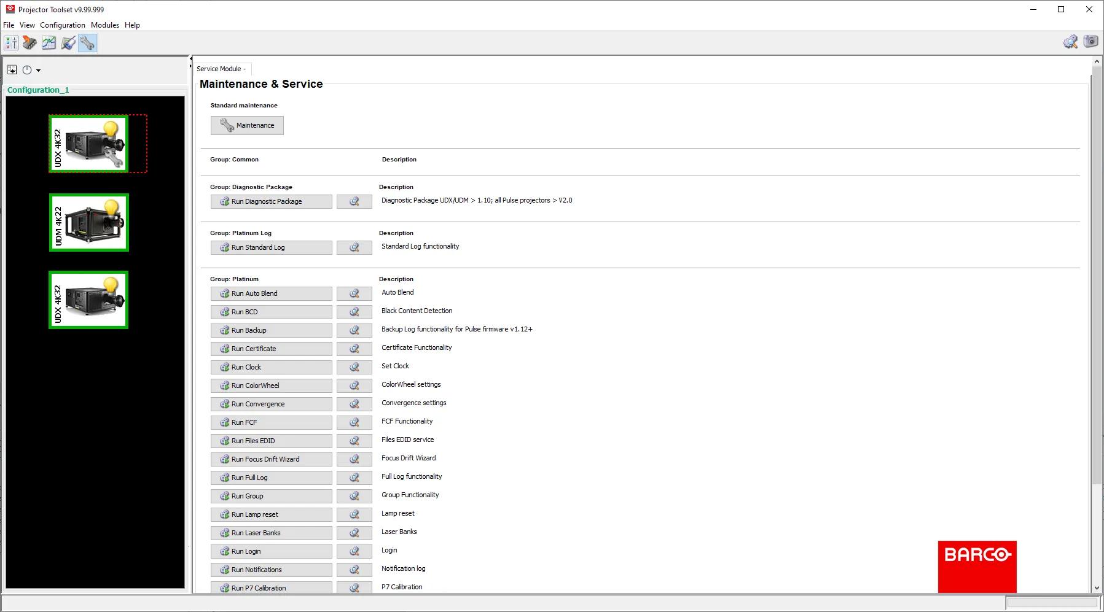Open the sliders control module icon
The height and width of the screenshot is (612, 1104).
11,43
